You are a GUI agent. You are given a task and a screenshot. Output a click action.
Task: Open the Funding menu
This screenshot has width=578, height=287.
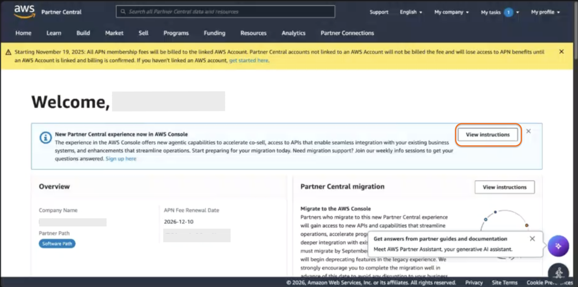(x=214, y=33)
